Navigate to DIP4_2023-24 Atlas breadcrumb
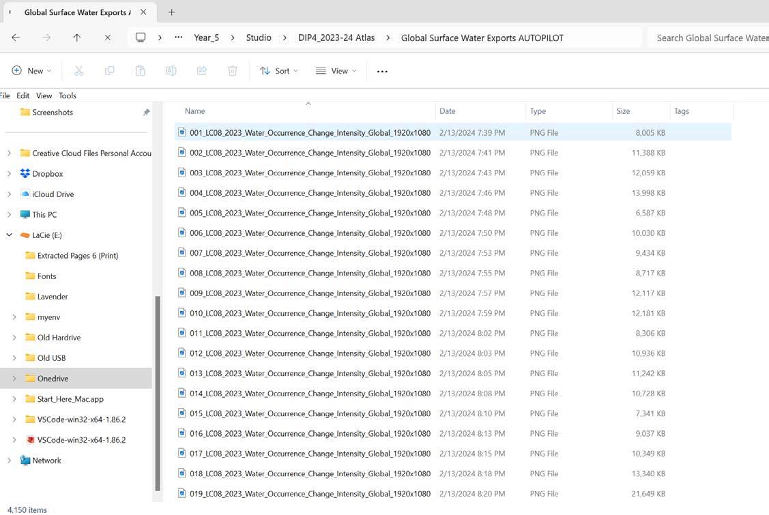The width and height of the screenshot is (769, 515). click(x=336, y=38)
